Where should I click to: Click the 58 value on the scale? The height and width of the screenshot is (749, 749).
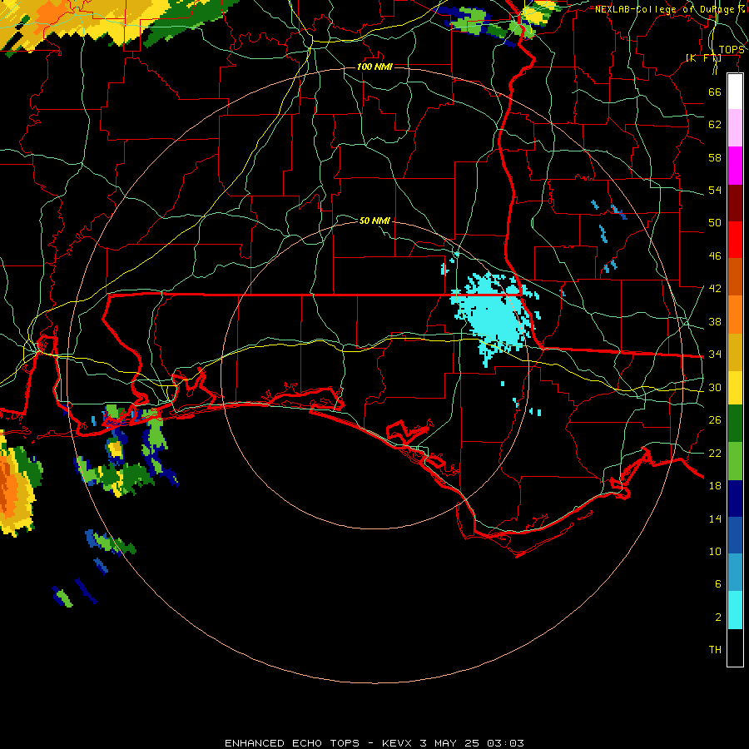click(715, 157)
